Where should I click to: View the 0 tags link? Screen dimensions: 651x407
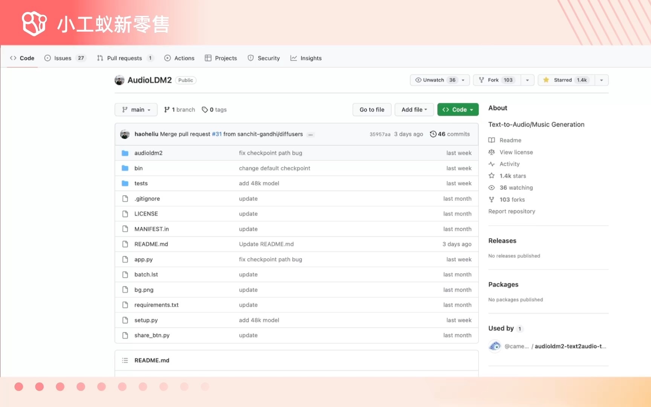[214, 110]
